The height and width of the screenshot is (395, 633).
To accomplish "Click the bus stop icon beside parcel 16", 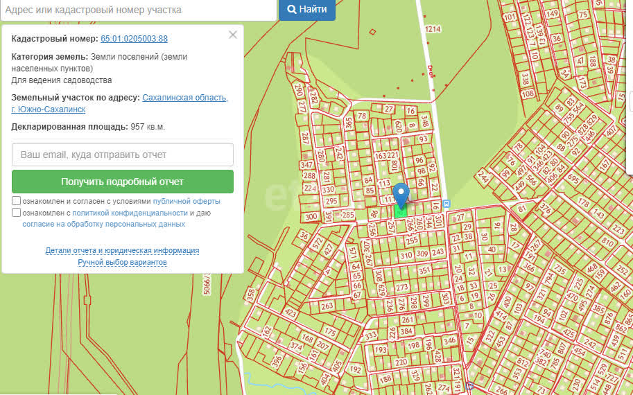I will [446, 204].
